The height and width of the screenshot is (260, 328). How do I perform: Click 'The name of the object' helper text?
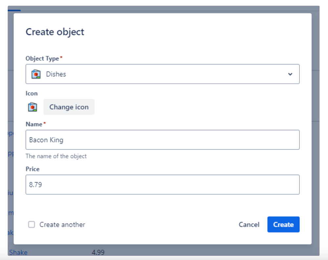[56, 156]
